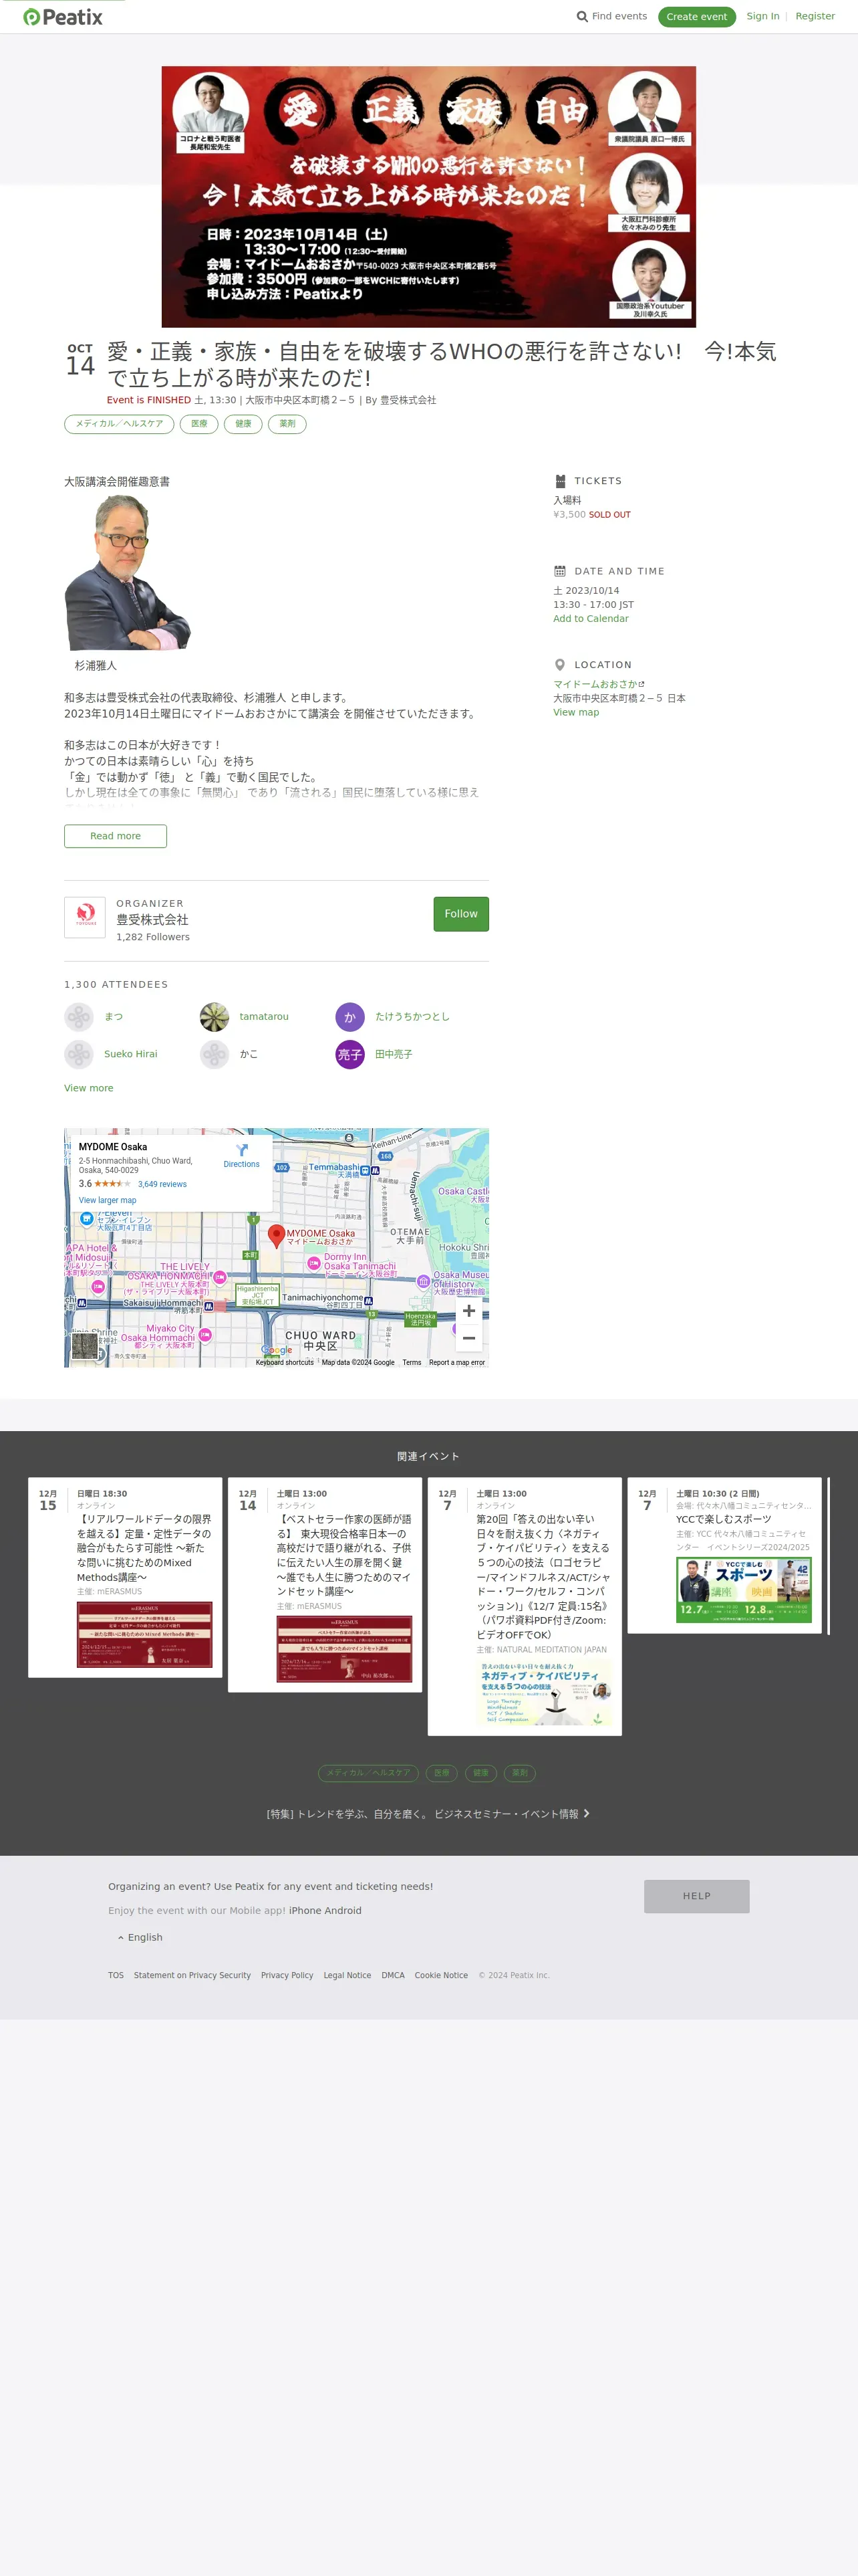Open the Legal Notice link

point(347,1975)
